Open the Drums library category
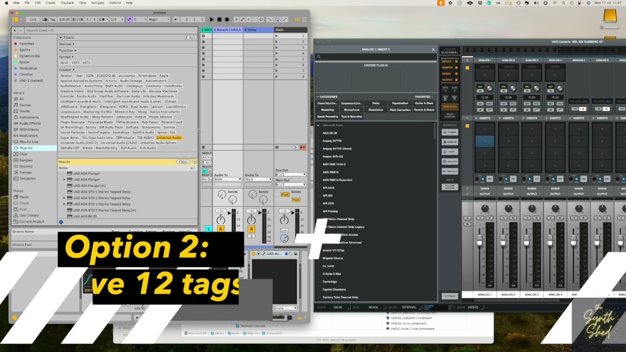 [x=24, y=111]
